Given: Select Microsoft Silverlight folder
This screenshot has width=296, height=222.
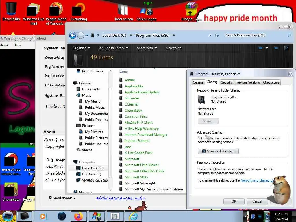Looking at the screenshot, I should tap(137, 183).
